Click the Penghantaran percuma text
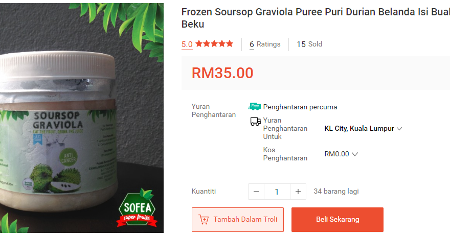 [x=300, y=107]
